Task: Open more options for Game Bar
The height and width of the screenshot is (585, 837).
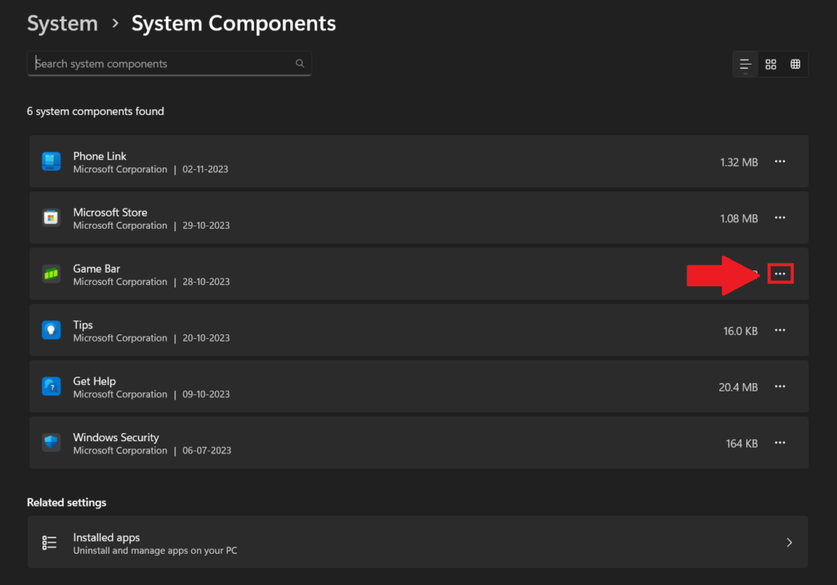Action: tap(780, 274)
